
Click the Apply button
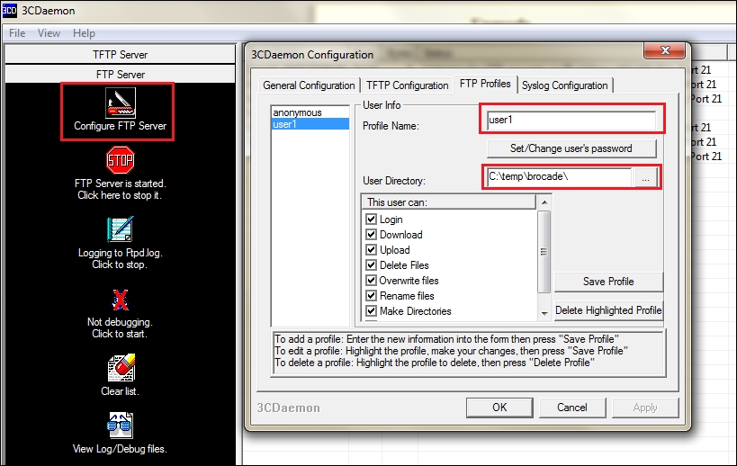pyautogui.click(x=645, y=408)
